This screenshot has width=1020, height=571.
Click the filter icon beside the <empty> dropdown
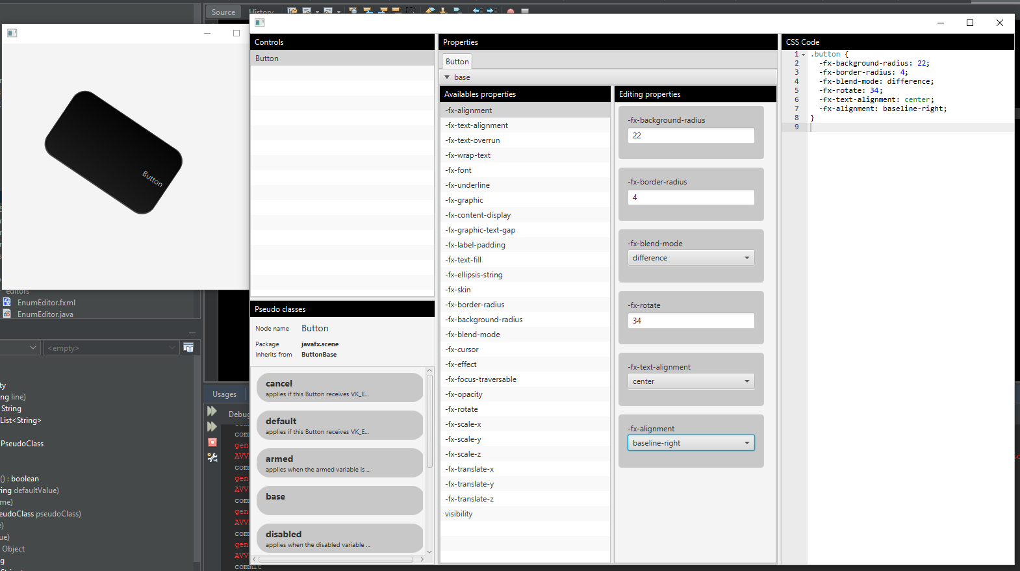188,348
